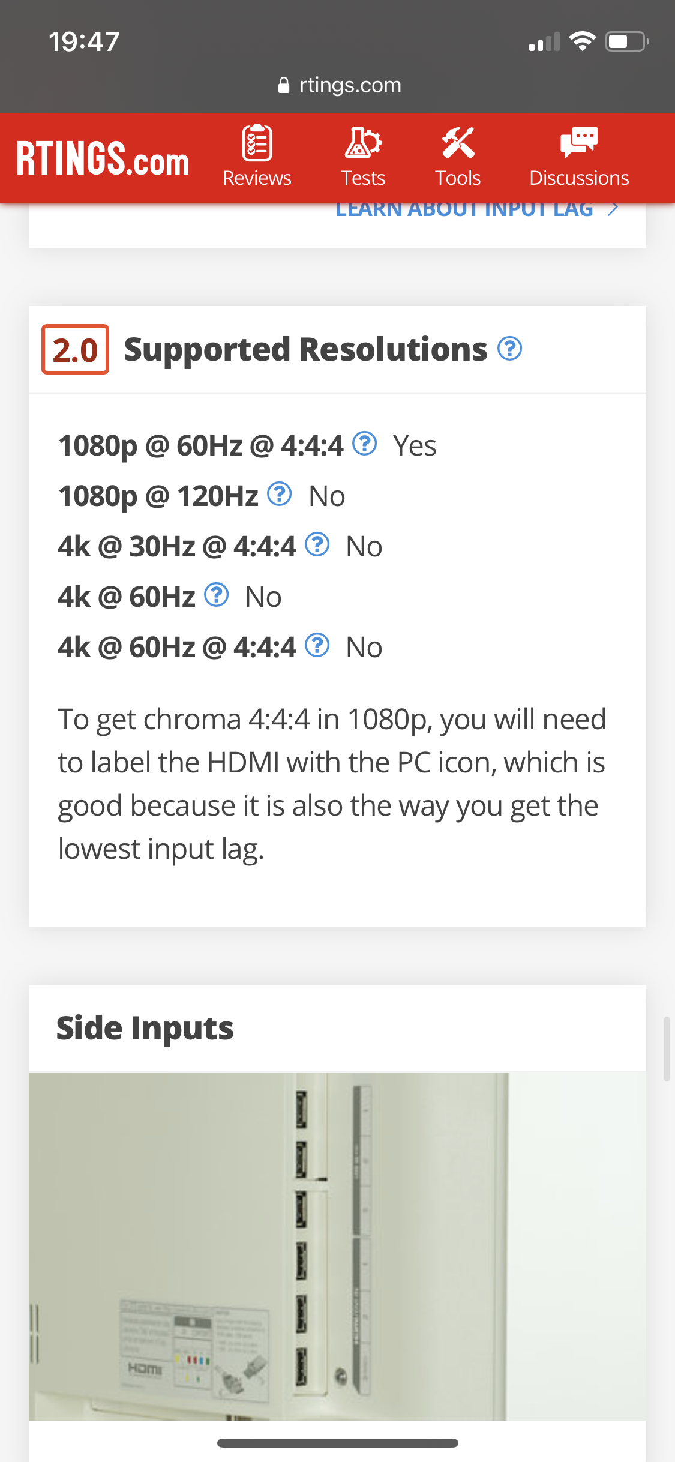
Task: Select the Discussions menu label
Action: [x=579, y=178]
